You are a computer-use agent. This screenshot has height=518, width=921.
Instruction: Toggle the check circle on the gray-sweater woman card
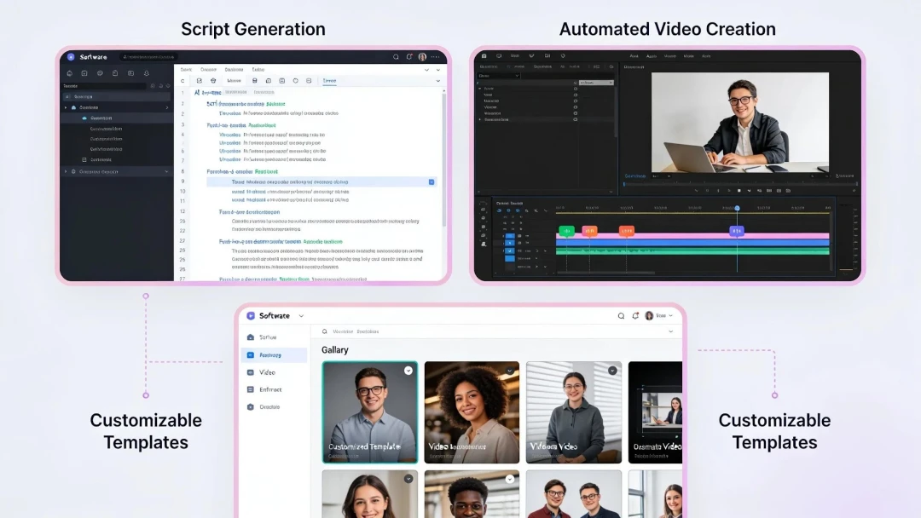pyautogui.click(x=612, y=371)
